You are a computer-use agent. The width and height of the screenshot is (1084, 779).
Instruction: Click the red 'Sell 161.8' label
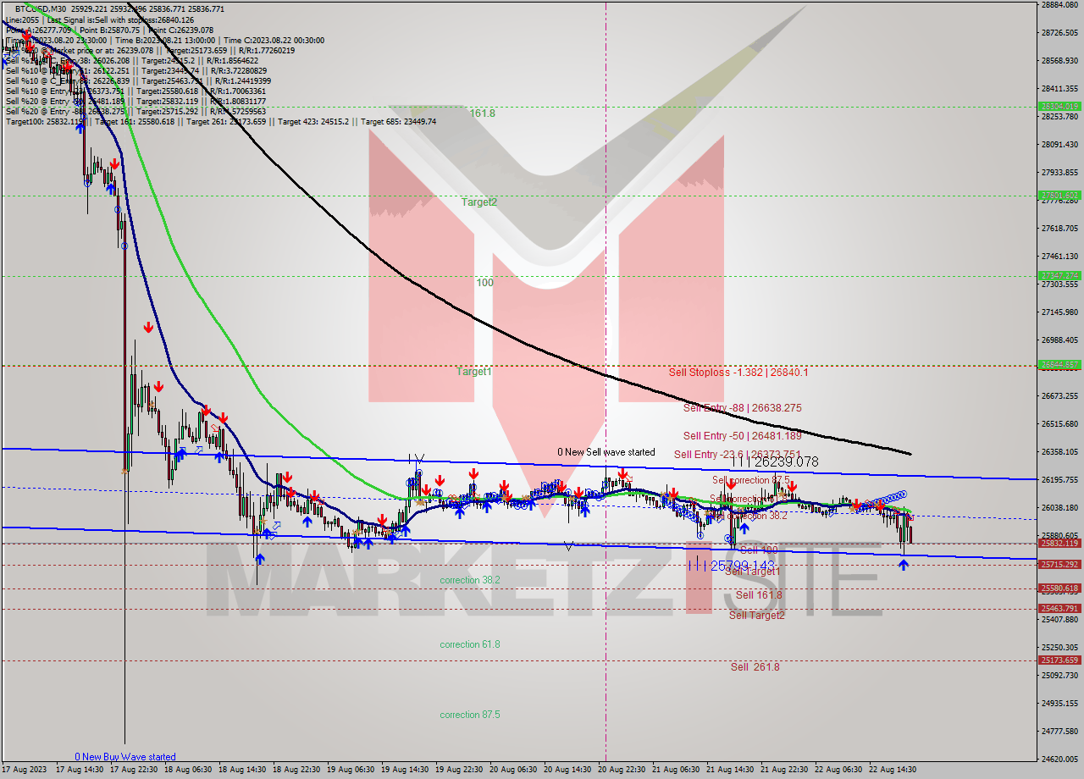759,595
